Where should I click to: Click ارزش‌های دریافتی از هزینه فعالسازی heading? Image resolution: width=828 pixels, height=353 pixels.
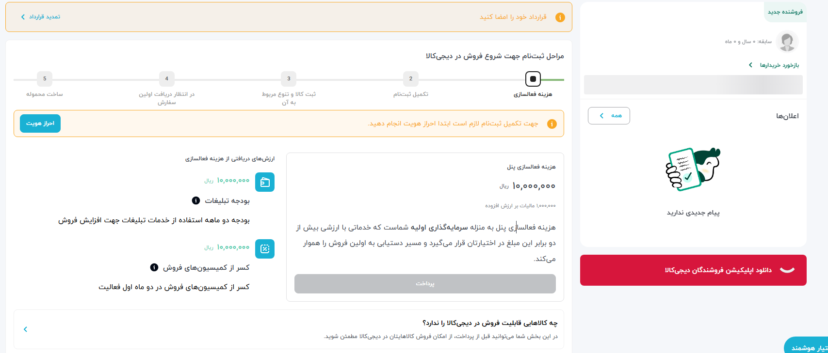click(230, 159)
